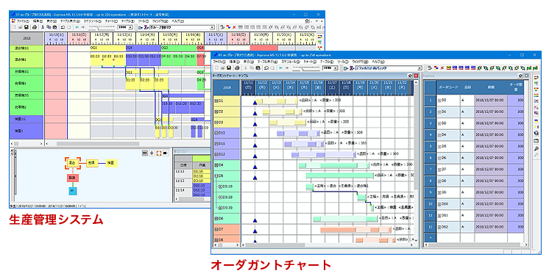Click red X icon in back window toolbar

pos(235,27)
